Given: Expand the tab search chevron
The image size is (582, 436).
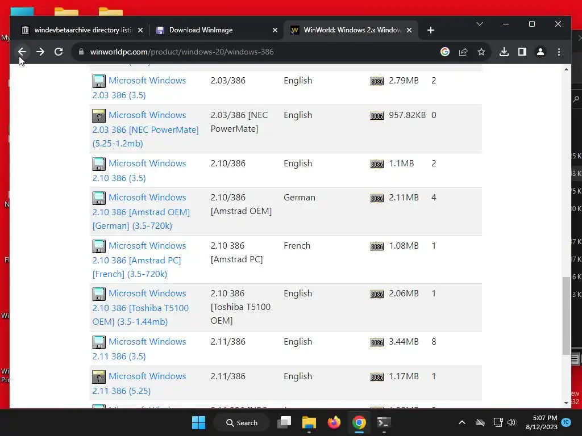Looking at the screenshot, I should [480, 24].
